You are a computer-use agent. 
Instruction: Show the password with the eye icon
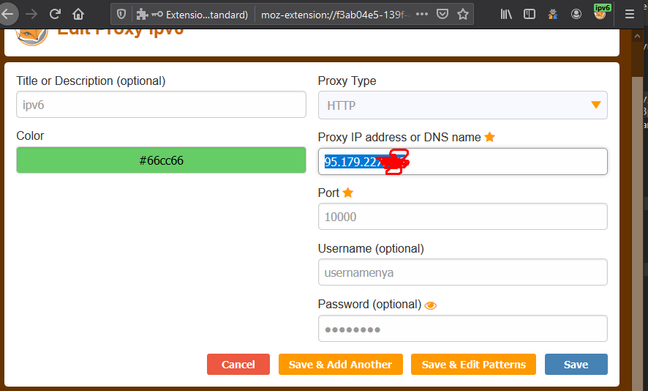tap(431, 305)
